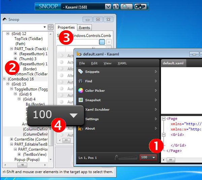Expand the Settings panel
Viewport: 202px width, 180px height.
[156, 119]
